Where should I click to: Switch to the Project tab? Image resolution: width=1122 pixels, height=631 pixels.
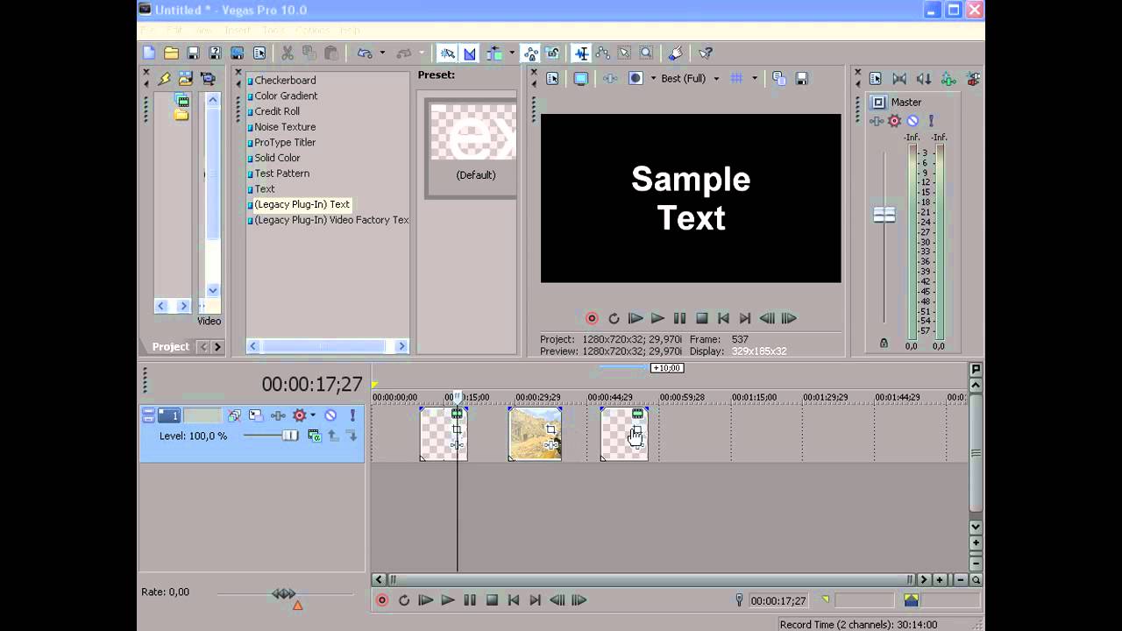coord(170,346)
